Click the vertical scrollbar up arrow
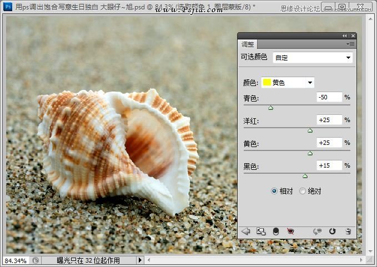Image resolution: width=377 pixels, height=267 pixels. pos(370,18)
